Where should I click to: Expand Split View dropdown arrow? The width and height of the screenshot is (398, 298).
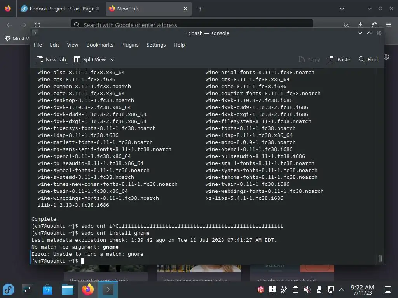[112, 59]
